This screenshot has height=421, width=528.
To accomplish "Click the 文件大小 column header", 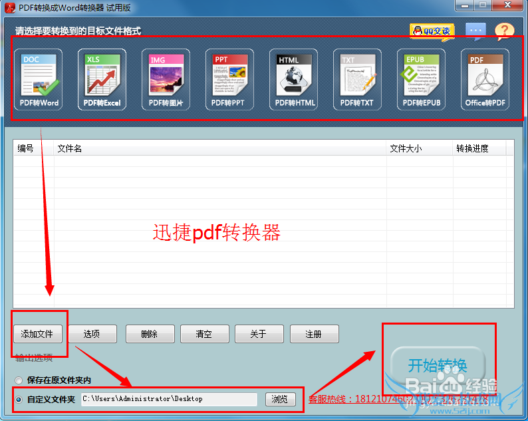I will (419, 148).
